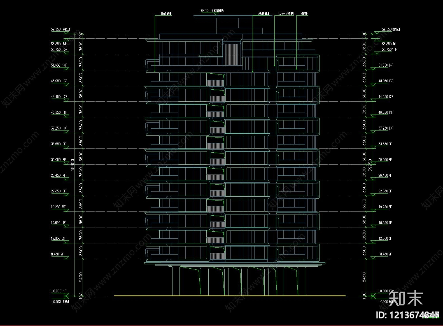Click the left-side 59.850 elevation label
Screen dimensions: 443x326
tap(61, 29)
